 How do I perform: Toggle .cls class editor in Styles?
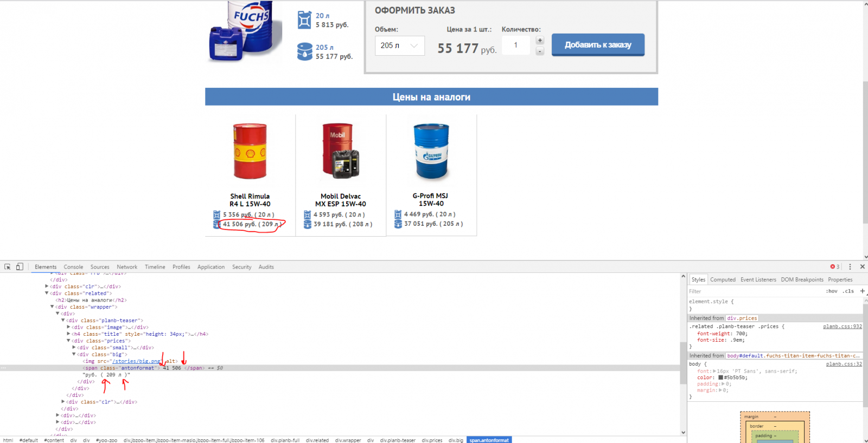849,291
